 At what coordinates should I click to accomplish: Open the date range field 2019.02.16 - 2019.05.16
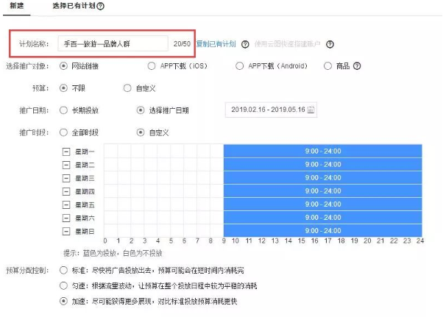[x=271, y=110]
